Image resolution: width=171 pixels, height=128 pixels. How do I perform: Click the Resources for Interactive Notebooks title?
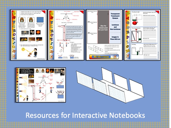coord(85,115)
